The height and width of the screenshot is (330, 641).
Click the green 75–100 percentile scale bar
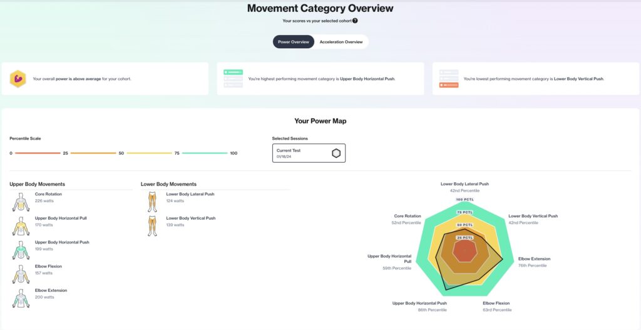coord(205,153)
